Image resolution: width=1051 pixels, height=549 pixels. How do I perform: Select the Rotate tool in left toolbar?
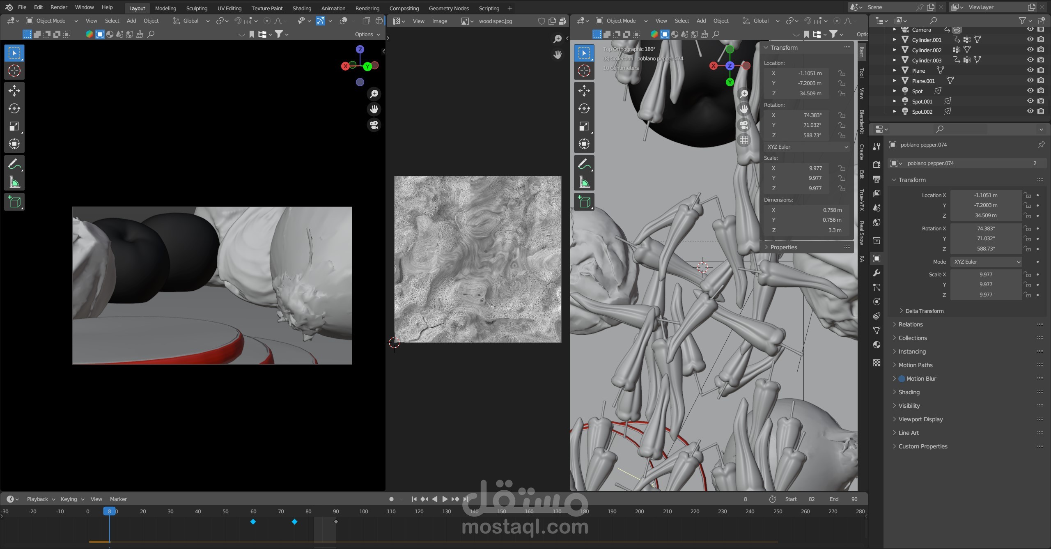14,108
